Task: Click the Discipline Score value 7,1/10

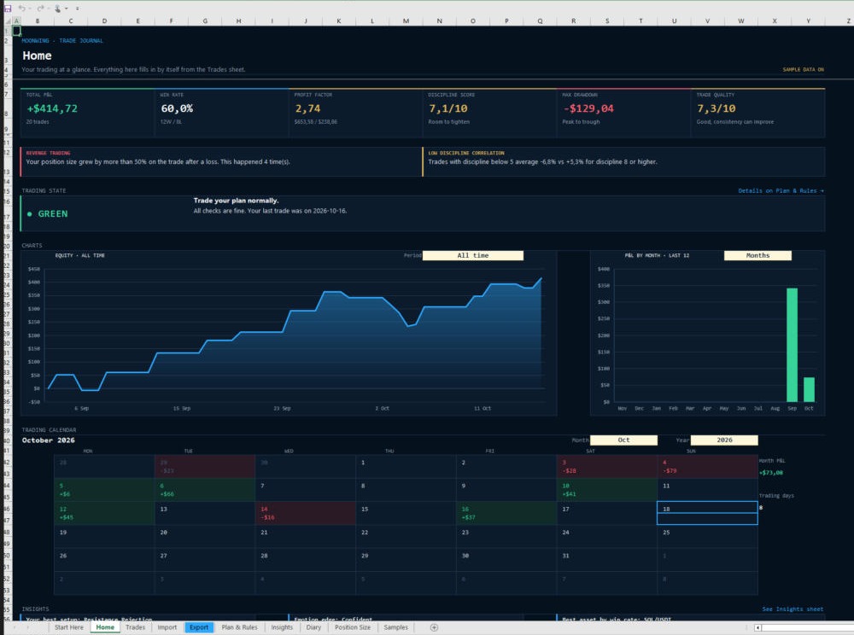Action: (448, 109)
